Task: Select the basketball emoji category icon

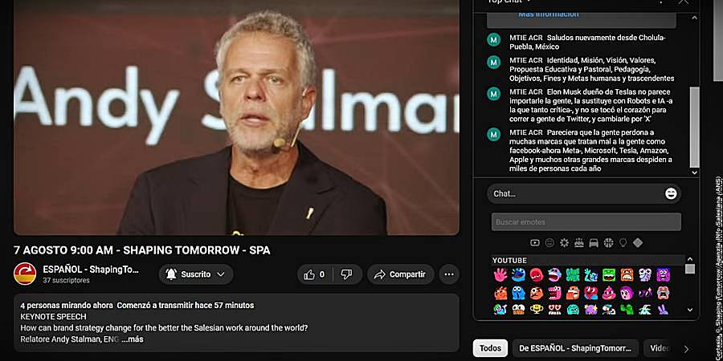Action: click(x=608, y=242)
